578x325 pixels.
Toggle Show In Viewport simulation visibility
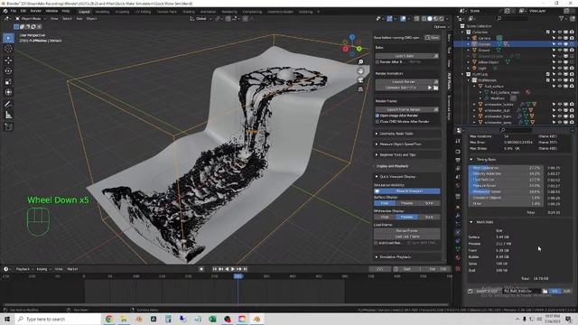coord(407,190)
